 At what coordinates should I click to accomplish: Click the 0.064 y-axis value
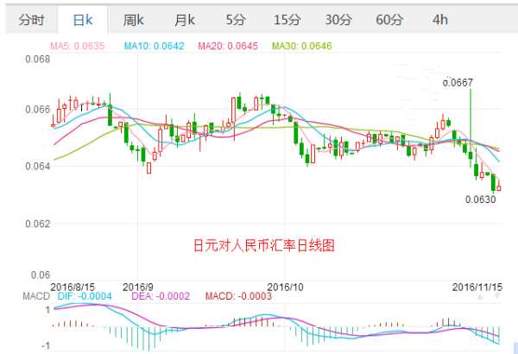point(38,166)
